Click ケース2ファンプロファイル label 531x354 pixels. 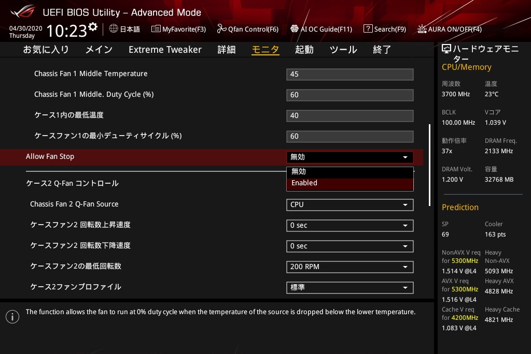click(x=76, y=287)
